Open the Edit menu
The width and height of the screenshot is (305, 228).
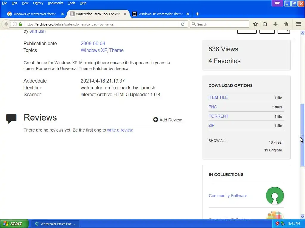14,3
